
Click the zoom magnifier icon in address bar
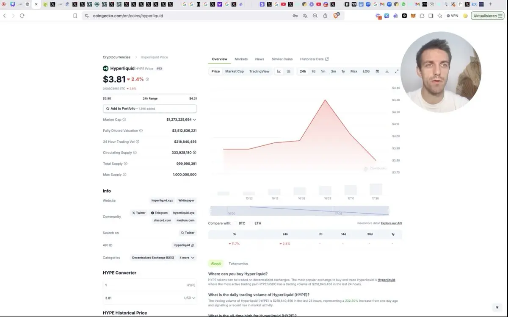point(315,16)
